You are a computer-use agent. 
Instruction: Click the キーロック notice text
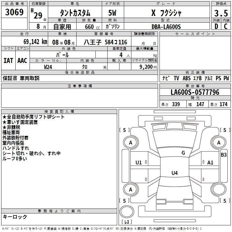(15, 217)
